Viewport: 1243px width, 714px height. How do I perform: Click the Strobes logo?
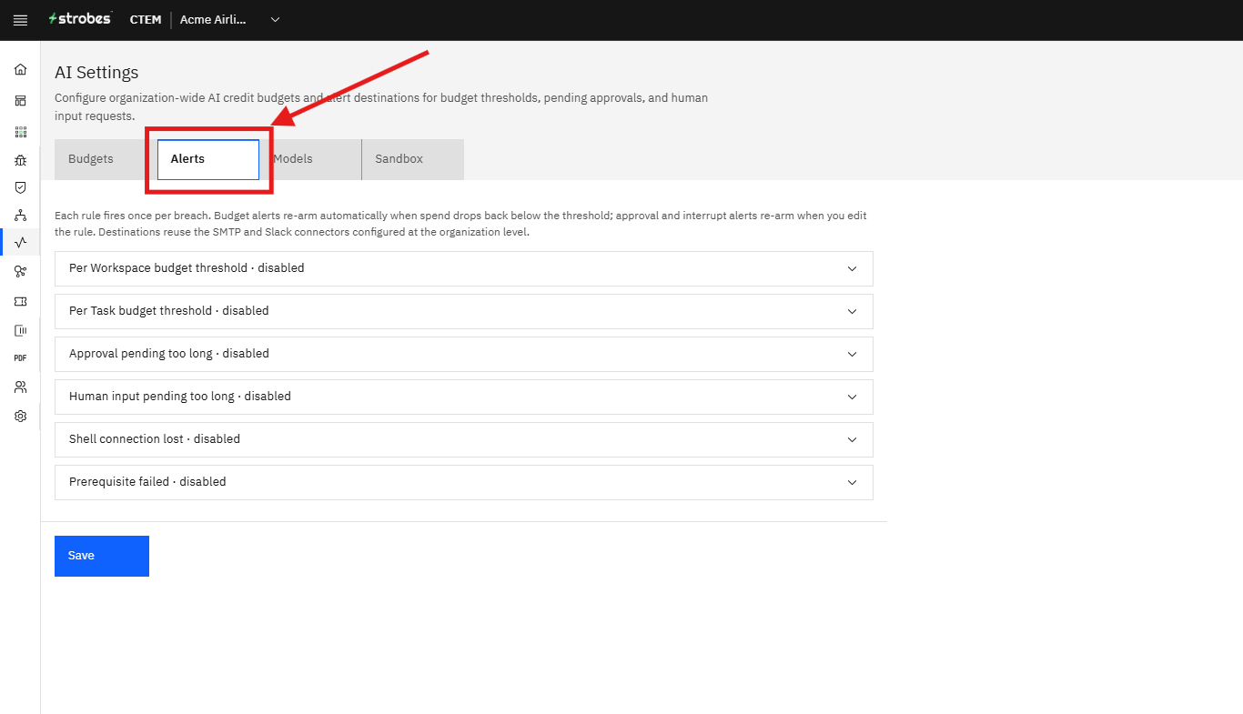pos(80,19)
